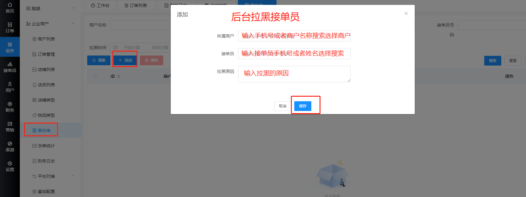Open the 用户 users sidebar icon

pyautogui.click(x=10, y=87)
